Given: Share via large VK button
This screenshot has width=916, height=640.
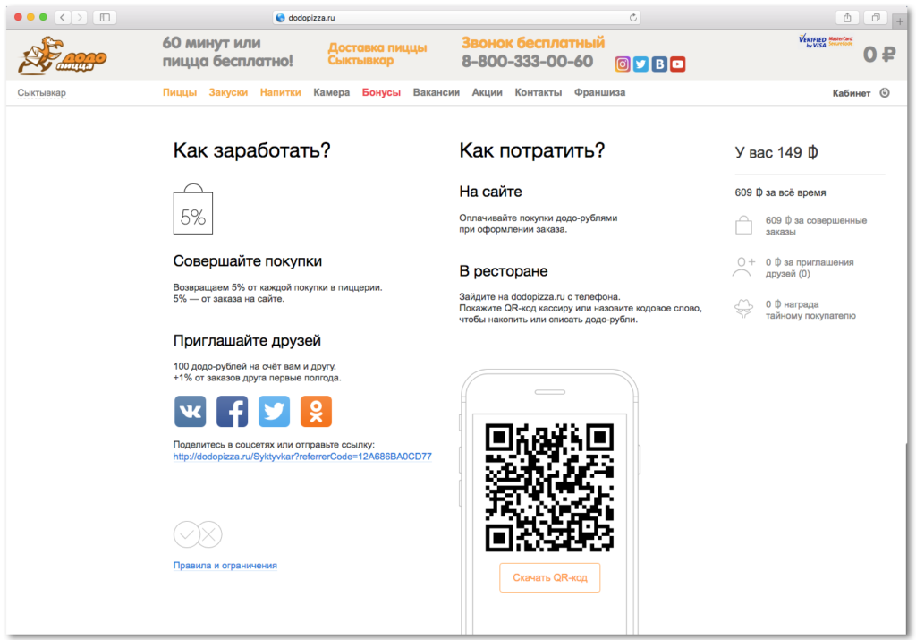Looking at the screenshot, I should (190, 412).
